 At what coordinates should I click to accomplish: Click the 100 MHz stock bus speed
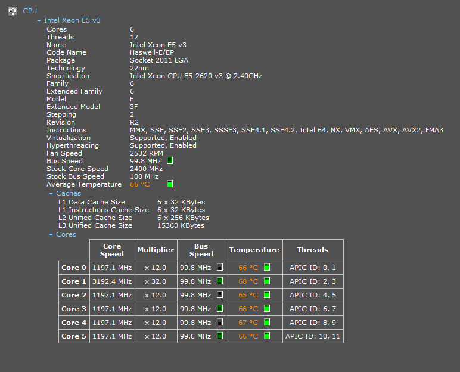(x=144, y=176)
